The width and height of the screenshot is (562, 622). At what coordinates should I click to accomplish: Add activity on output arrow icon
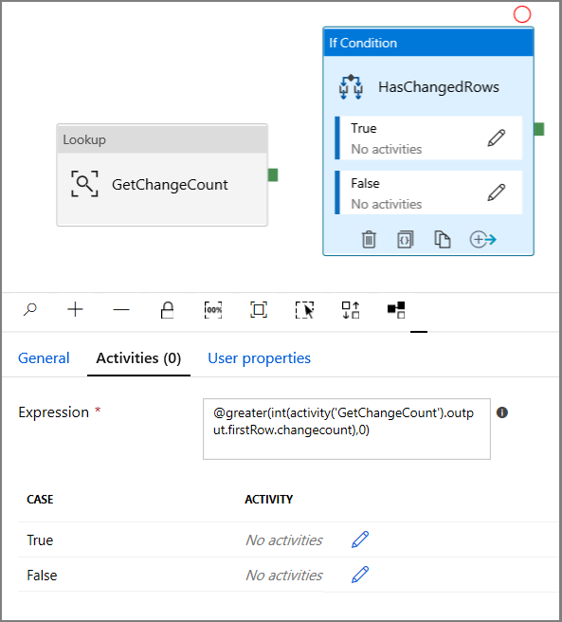tap(482, 240)
